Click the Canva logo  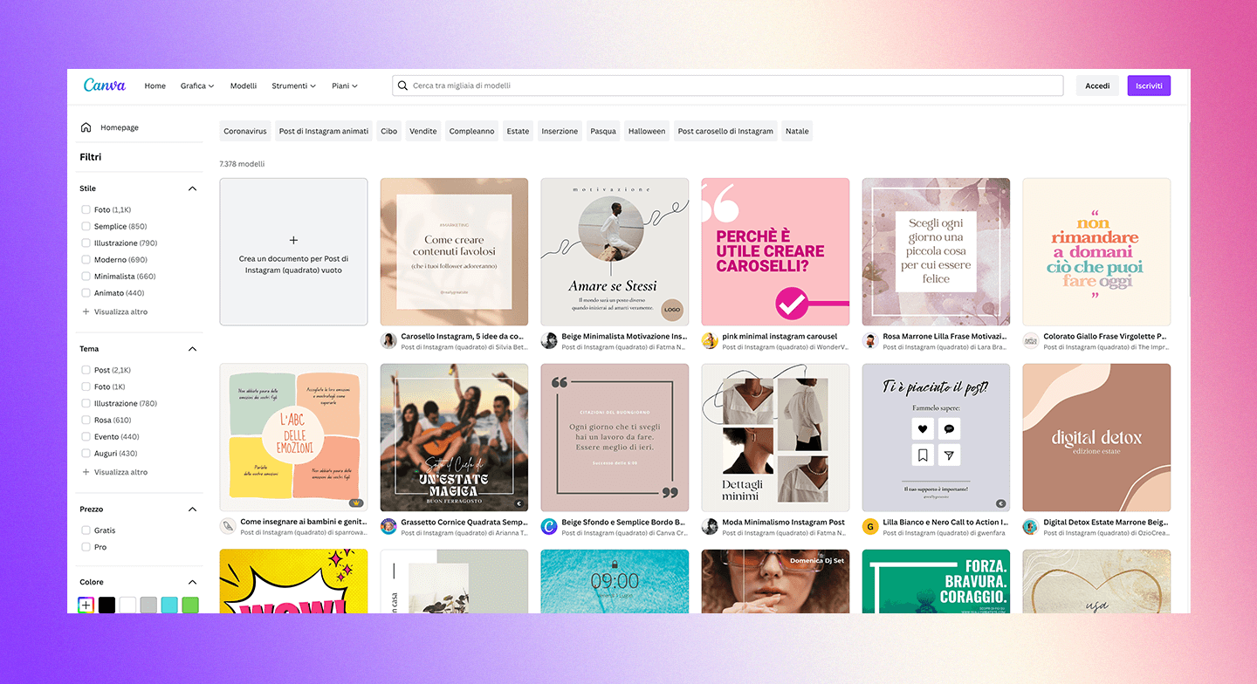[105, 85]
